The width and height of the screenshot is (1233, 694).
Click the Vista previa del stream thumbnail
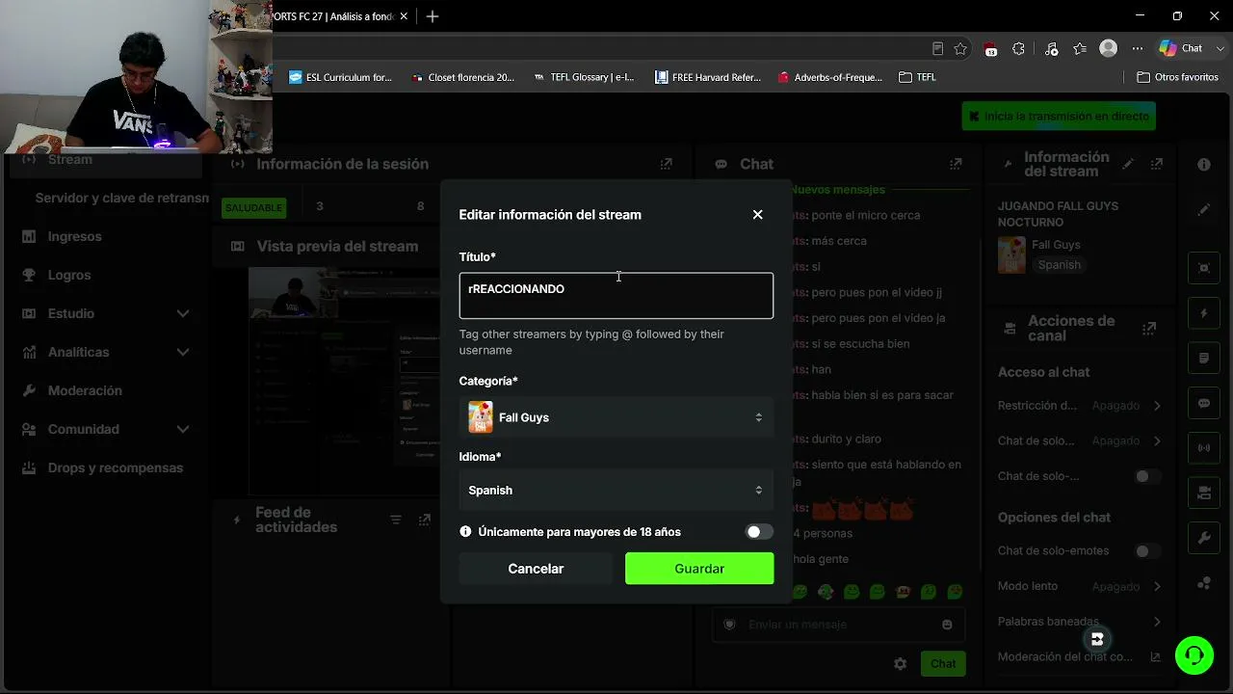[344, 381]
